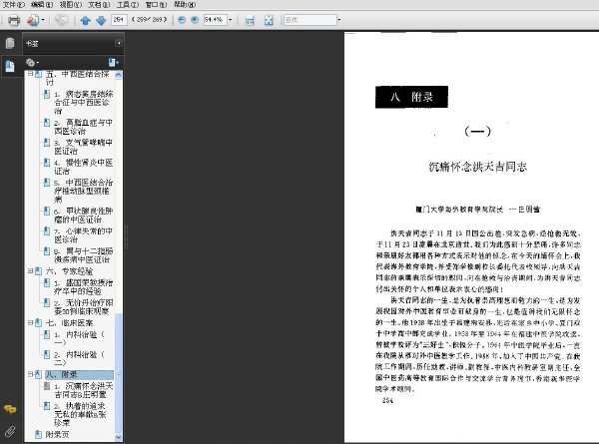The height and width of the screenshot is (444, 599).
Task: Go to previous page with up arrow
Action: point(85,20)
